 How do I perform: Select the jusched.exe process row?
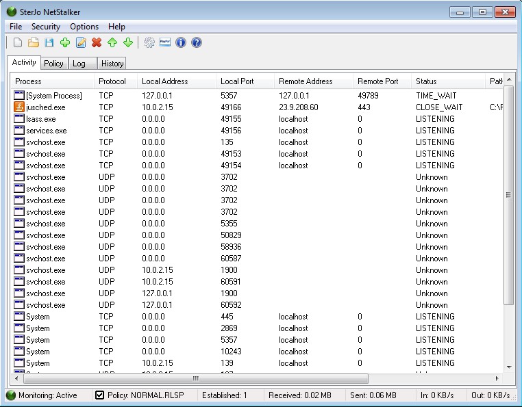click(x=45, y=107)
